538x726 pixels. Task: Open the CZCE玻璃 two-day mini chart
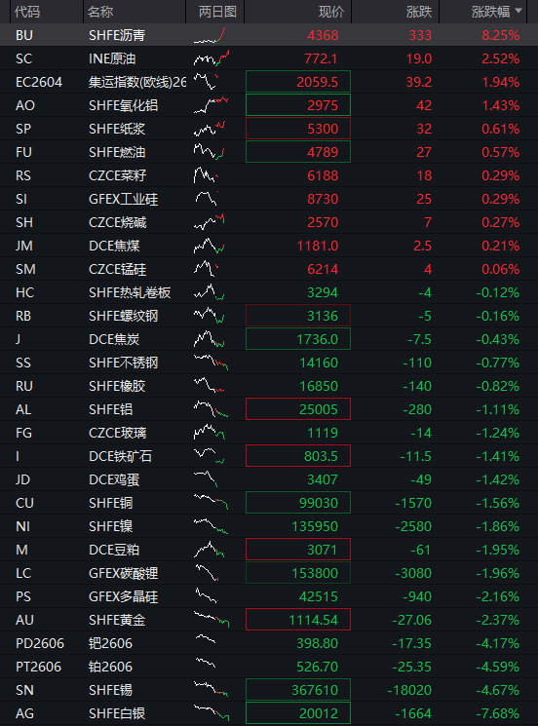(210, 433)
